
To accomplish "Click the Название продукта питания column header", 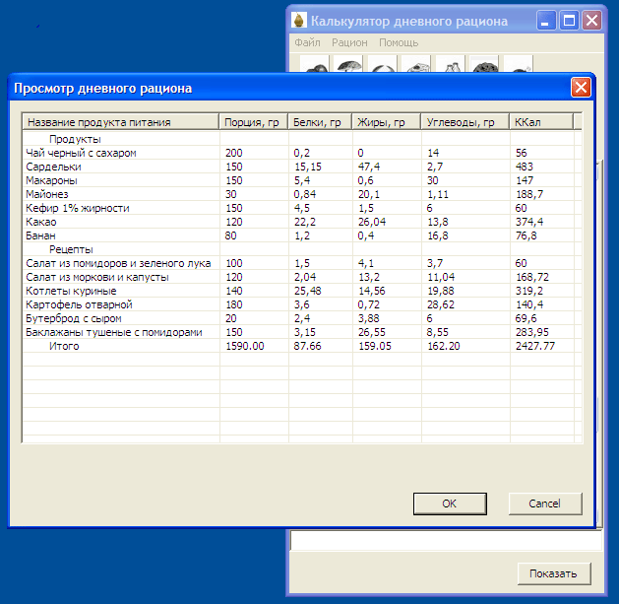I will tap(121, 122).
